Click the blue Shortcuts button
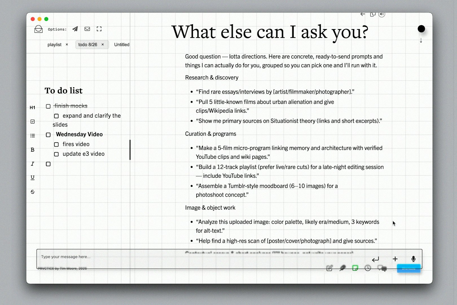This screenshot has height=305, width=457. (x=408, y=268)
